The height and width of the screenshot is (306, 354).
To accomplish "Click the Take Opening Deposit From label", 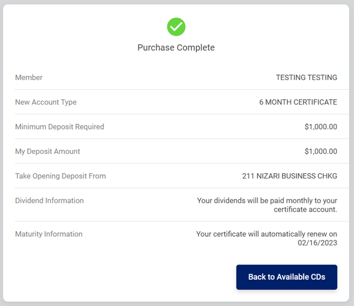I will tap(61, 176).
